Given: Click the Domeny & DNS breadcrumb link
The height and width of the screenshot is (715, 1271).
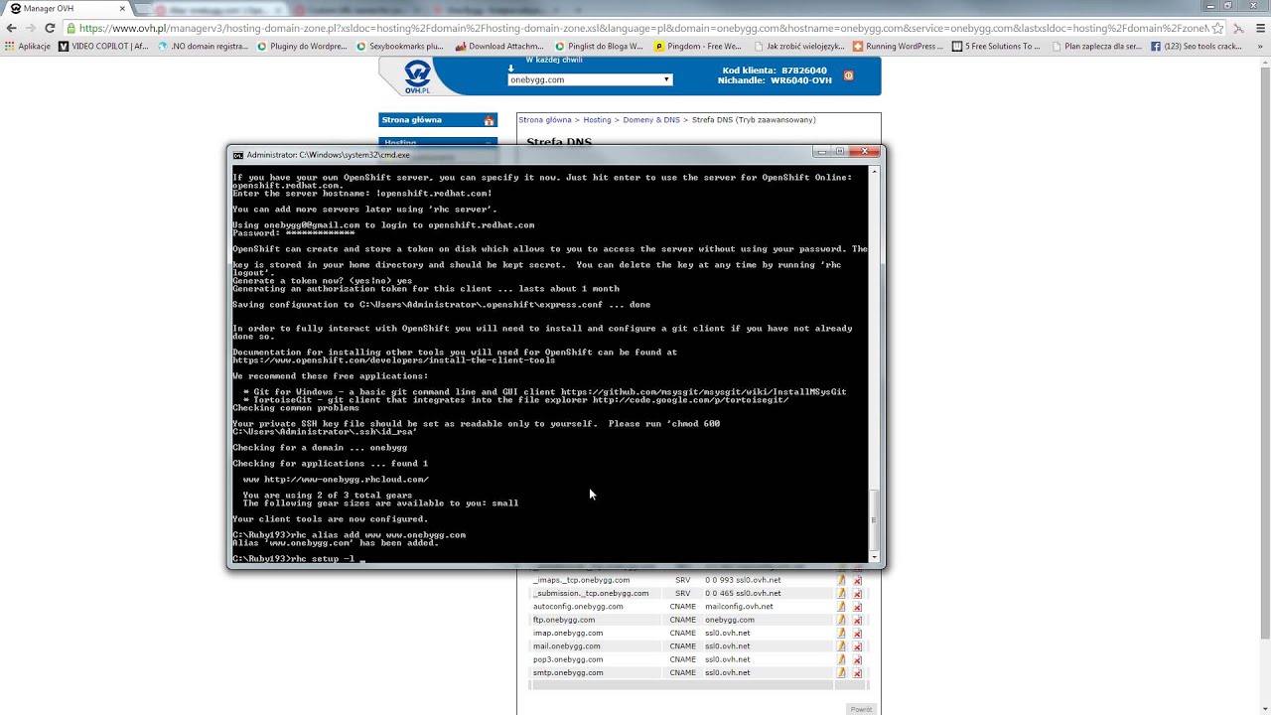Looking at the screenshot, I should 651,120.
